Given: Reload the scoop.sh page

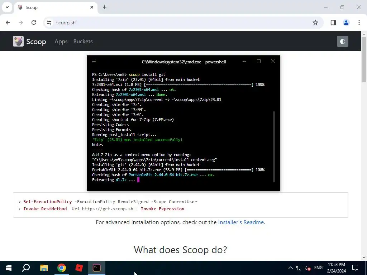Looking at the screenshot, I should click(34, 23).
